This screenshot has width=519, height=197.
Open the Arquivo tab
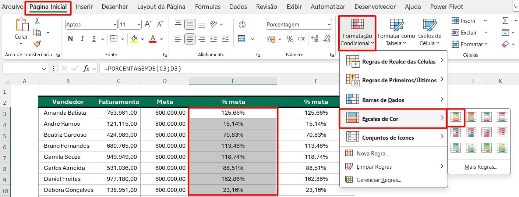(13, 7)
